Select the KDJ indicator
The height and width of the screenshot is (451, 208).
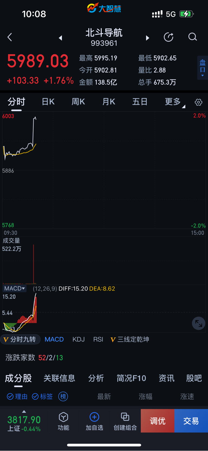point(79,339)
